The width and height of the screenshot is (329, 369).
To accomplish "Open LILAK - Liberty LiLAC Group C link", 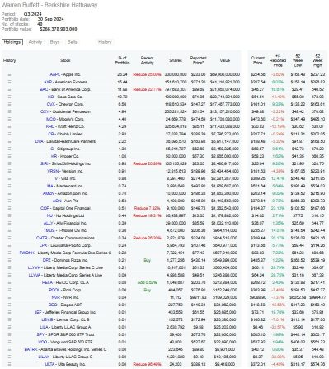I will point(65,357).
